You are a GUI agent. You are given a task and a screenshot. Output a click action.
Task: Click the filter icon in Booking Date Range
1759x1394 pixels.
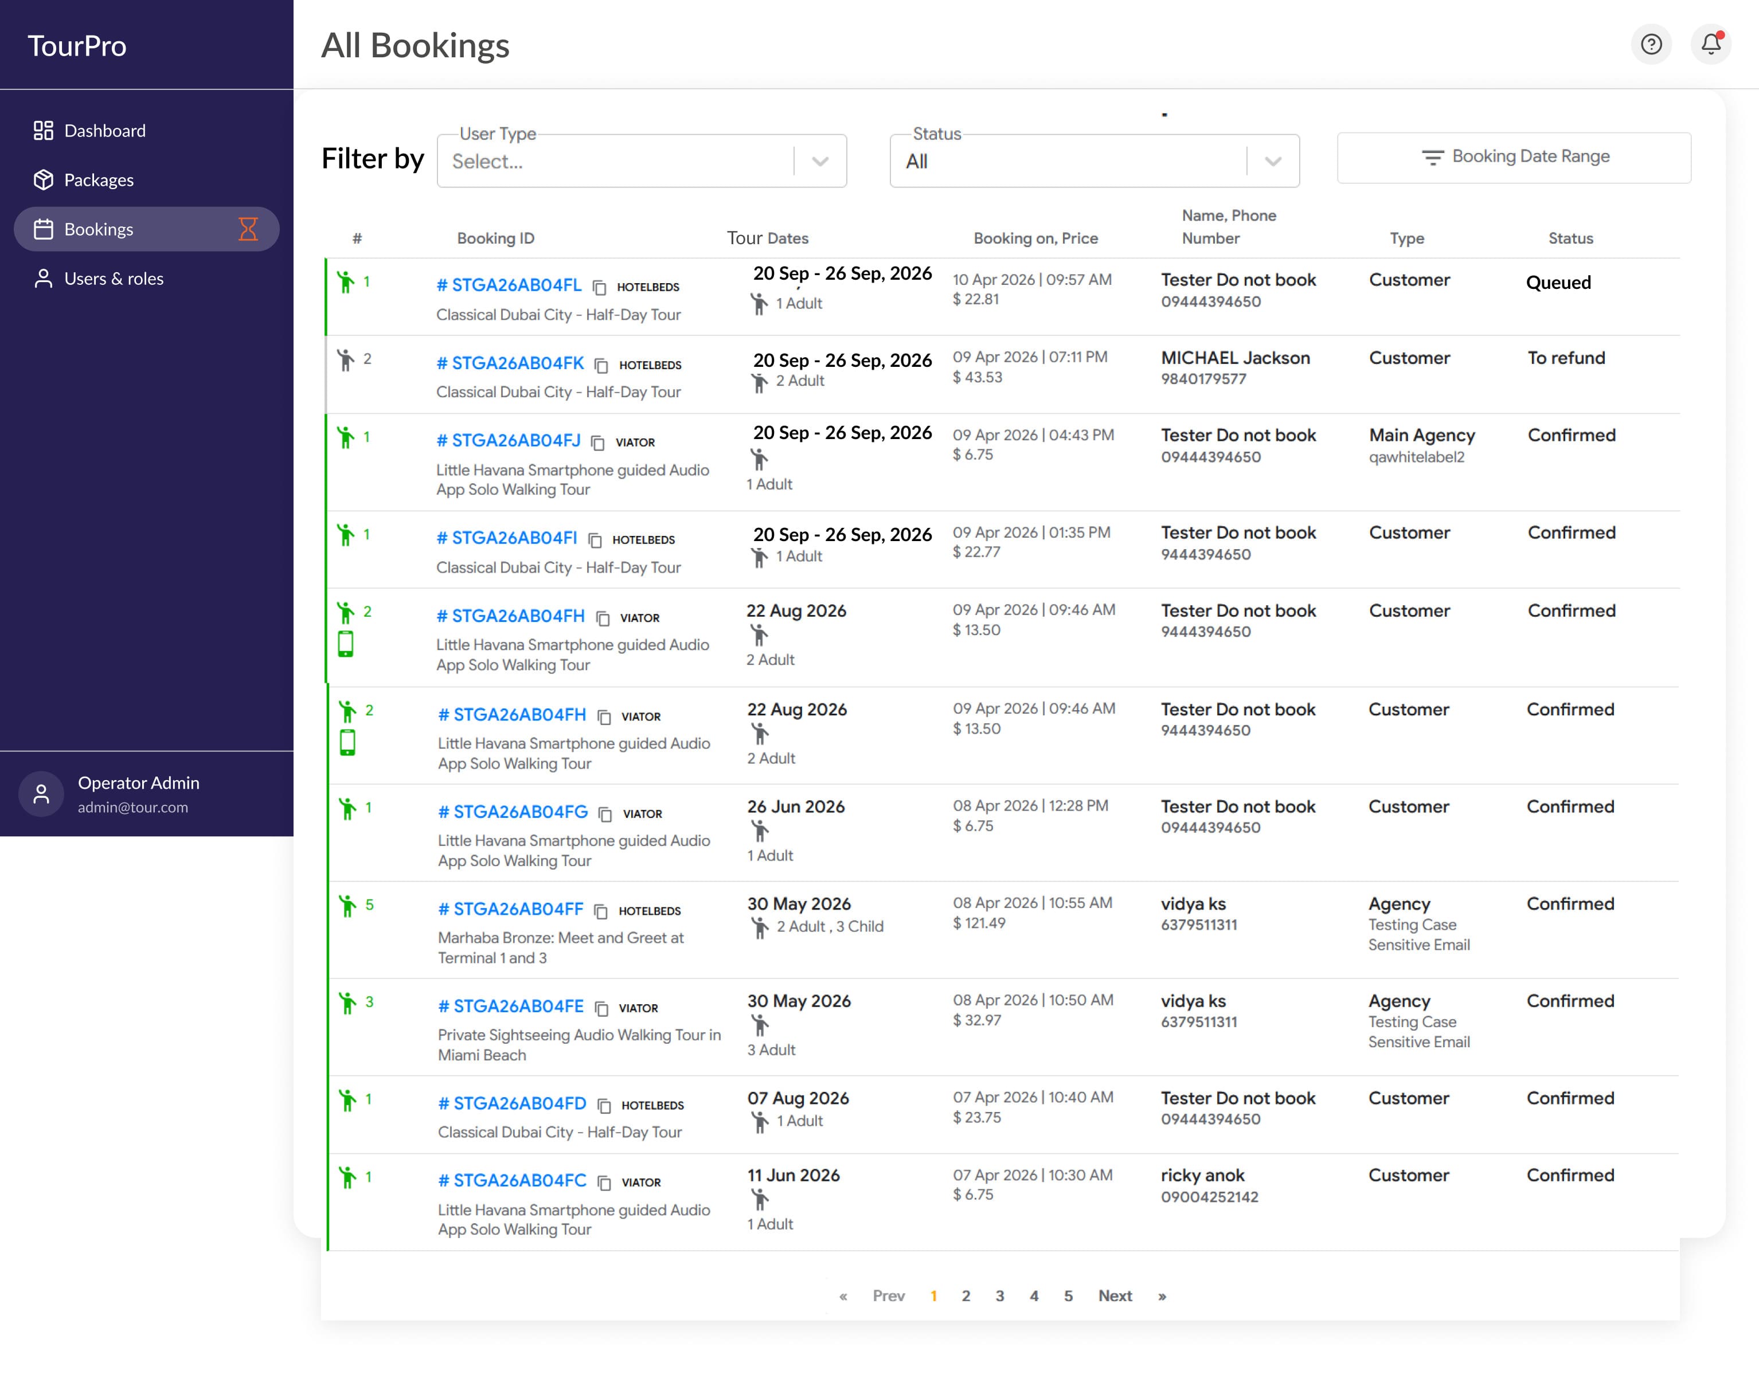point(1432,156)
